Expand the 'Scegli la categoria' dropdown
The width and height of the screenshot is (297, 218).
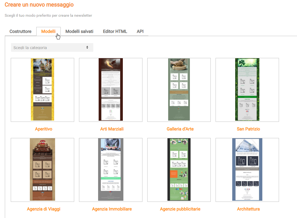coord(48,47)
